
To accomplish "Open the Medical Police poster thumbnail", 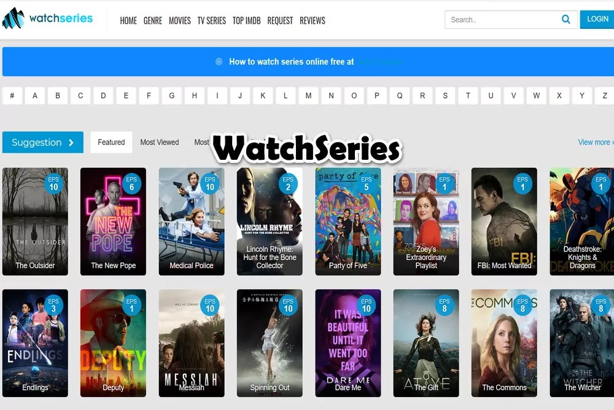I will (192, 221).
